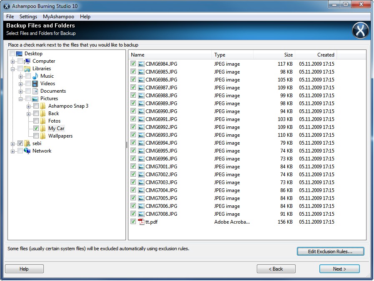Collapse the Pictures tree node

point(20,99)
